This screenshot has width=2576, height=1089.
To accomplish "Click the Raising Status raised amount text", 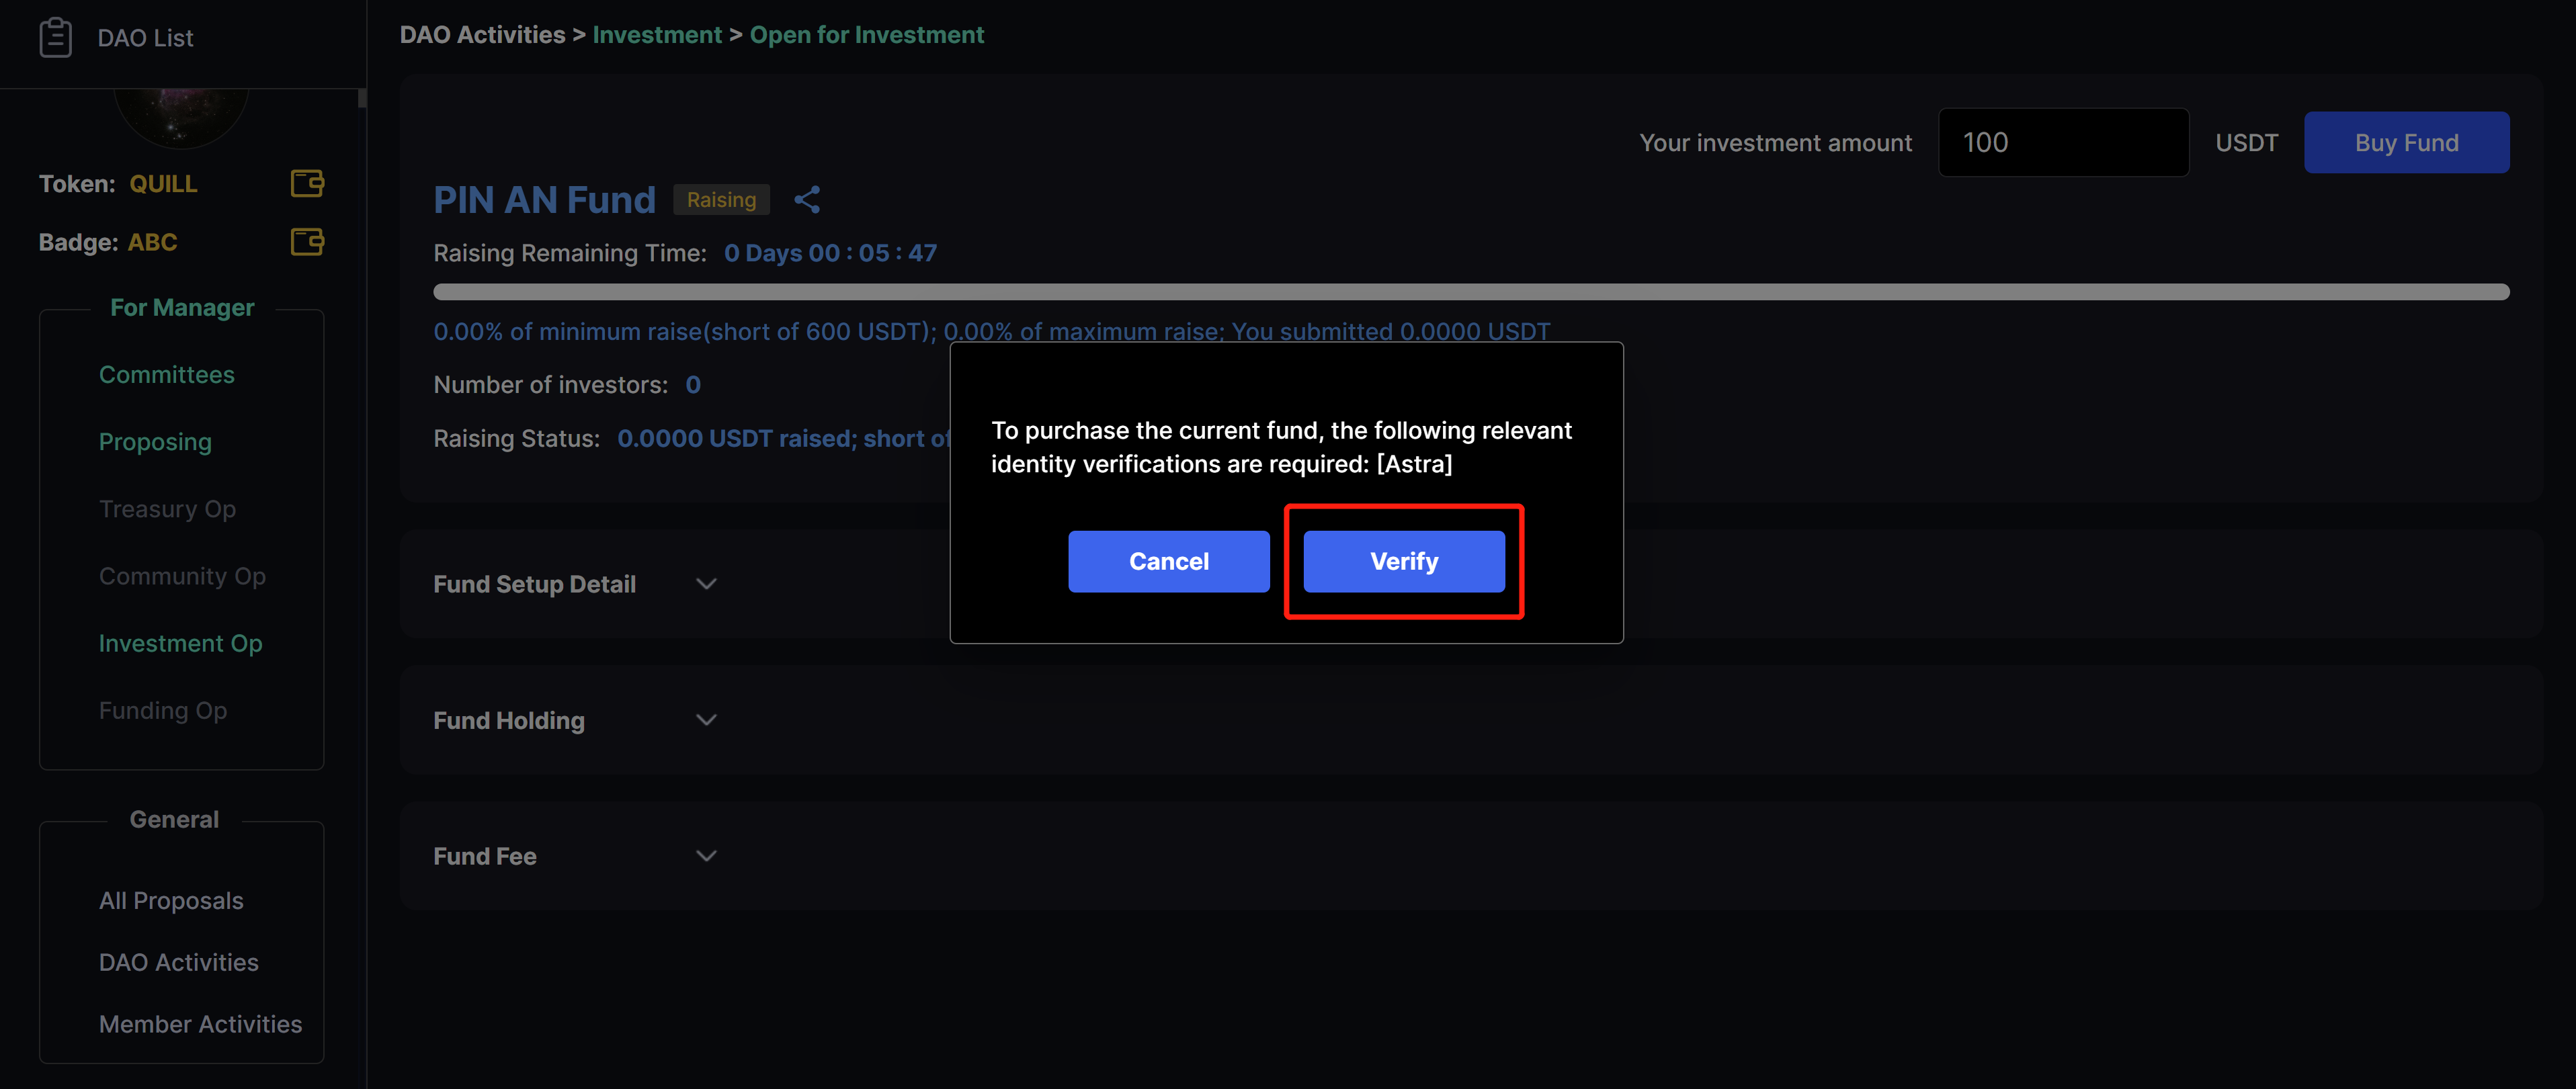I will pyautogui.click(x=783, y=439).
